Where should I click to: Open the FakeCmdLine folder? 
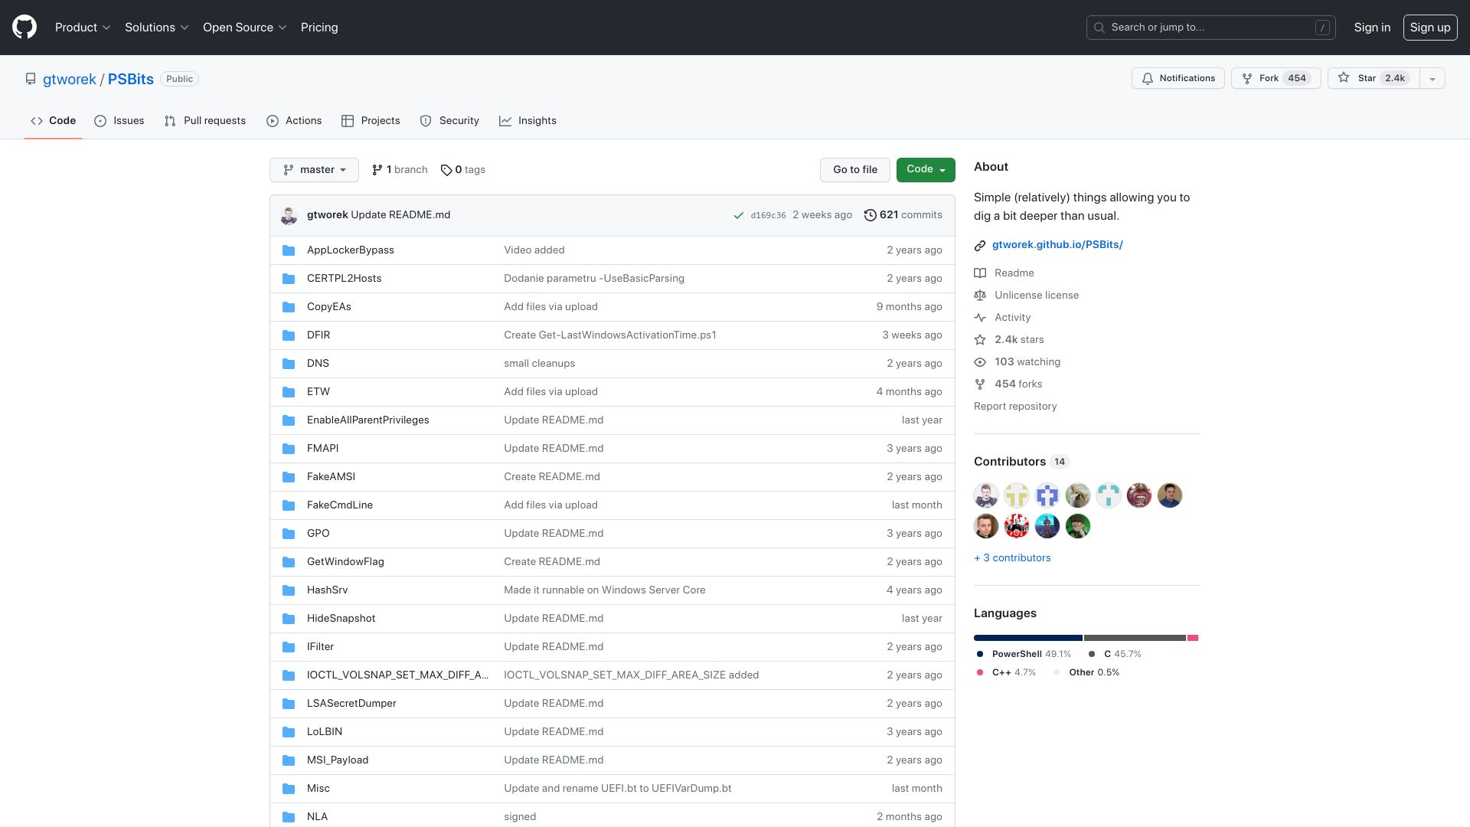click(340, 505)
